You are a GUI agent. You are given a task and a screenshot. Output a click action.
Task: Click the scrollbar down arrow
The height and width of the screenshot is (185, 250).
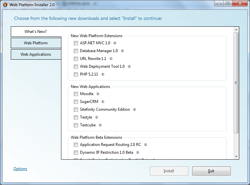click(236, 157)
